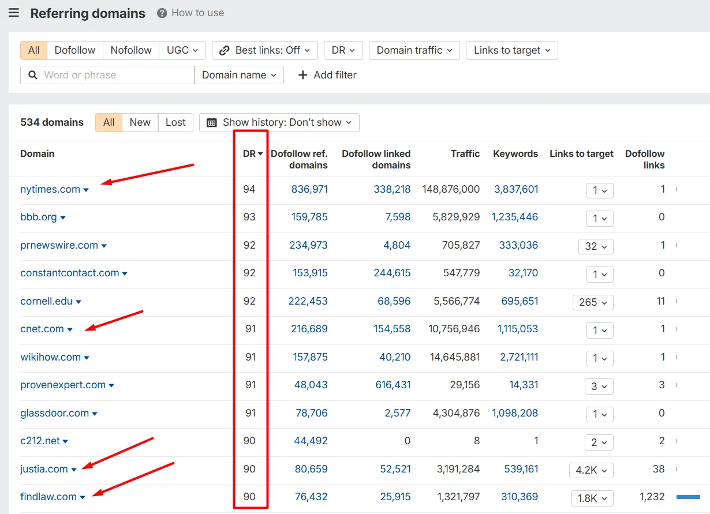Click the calendar icon in Show history
Image resolution: width=710 pixels, height=514 pixels.
click(x=212, y=122)
